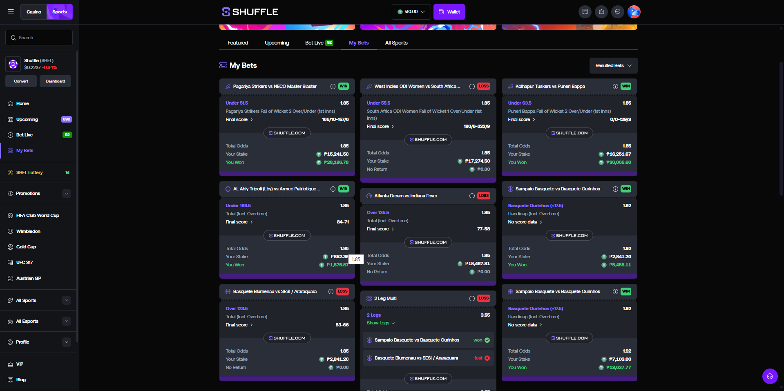Viewport: 784px width, 391px height.
Task: Click the FIFA Club World Cup icon
Action: click(11, 215)
